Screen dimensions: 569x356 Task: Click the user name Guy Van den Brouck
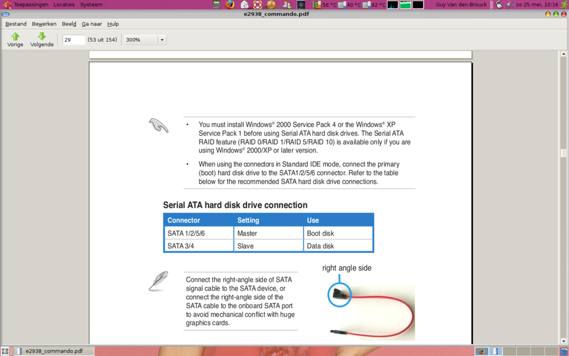tap(461, 4)
